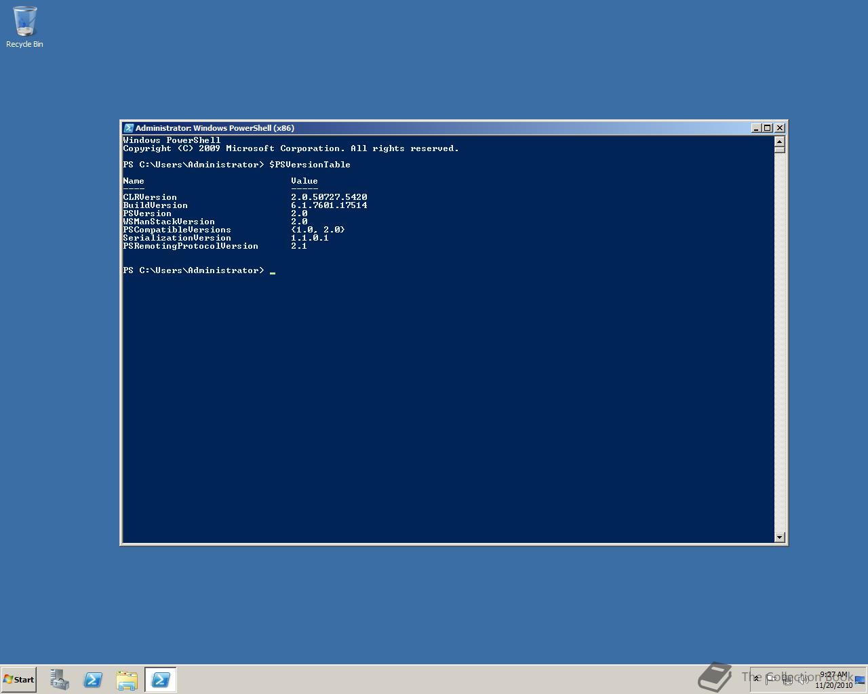Click the console scrollbar down arrow
Image resolution: width=868 pixels, height=694 pixels.
(x=779, y=537)
